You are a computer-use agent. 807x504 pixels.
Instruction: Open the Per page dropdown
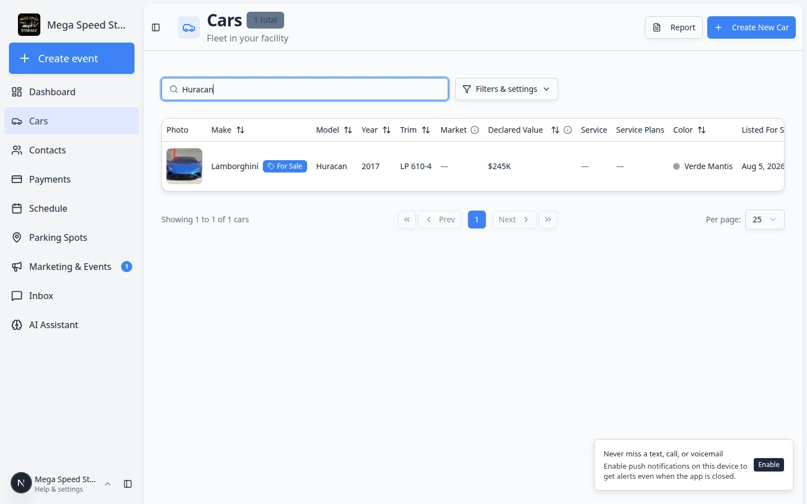(765, 220)
